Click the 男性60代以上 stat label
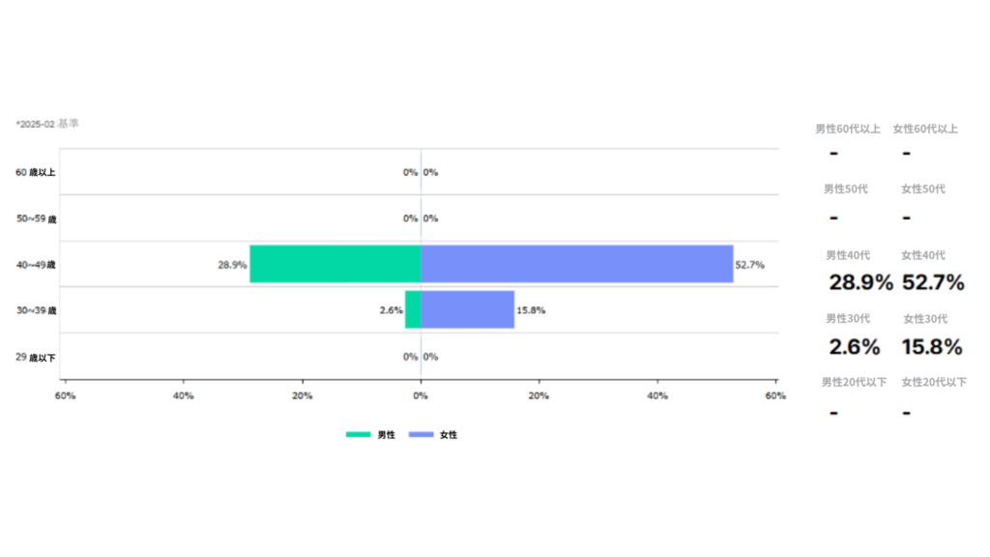 [x=847, y=129]
